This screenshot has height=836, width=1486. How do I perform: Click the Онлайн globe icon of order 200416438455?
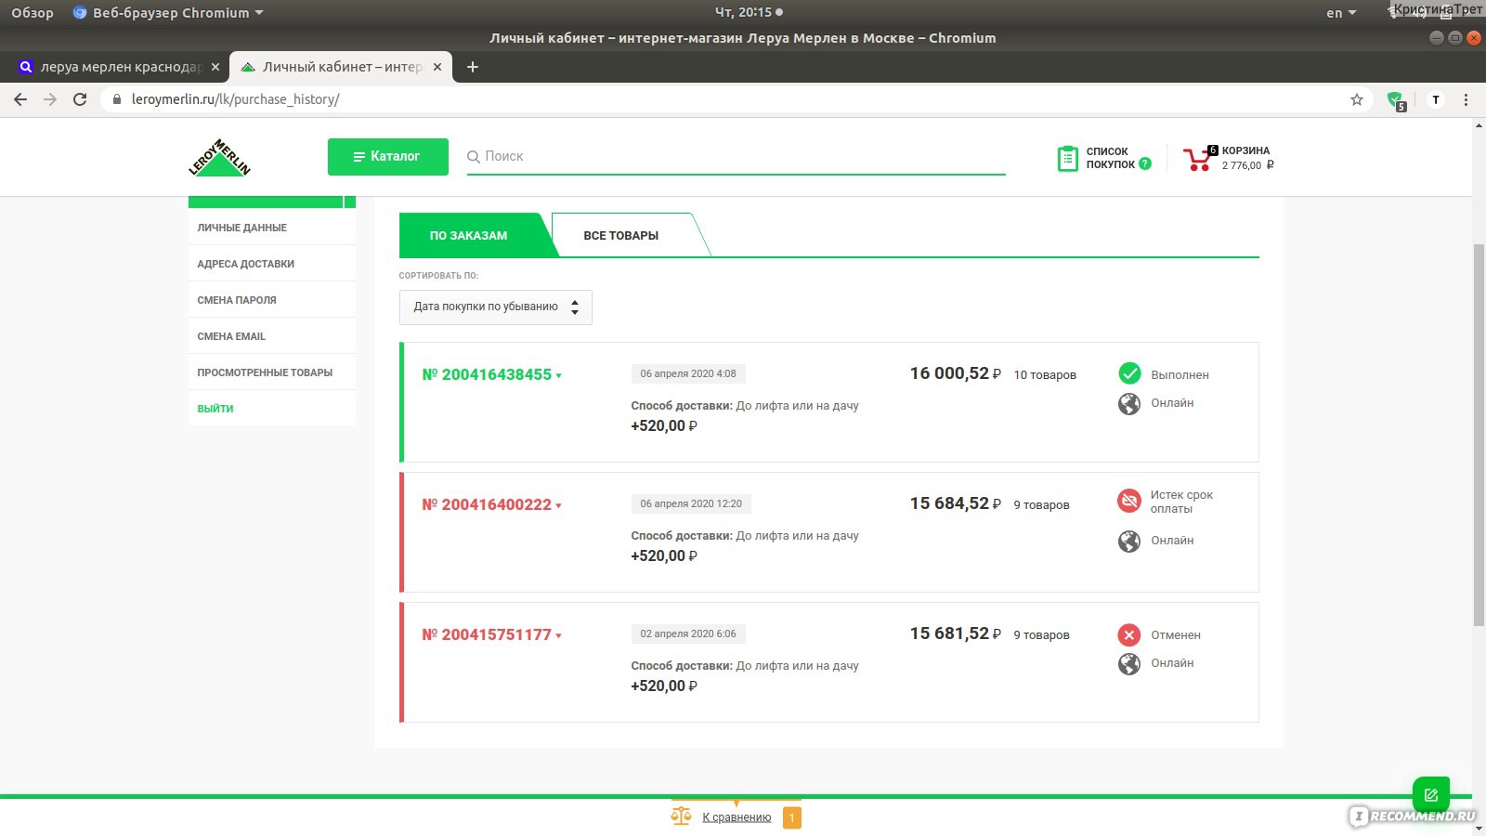coord(1129,404)
